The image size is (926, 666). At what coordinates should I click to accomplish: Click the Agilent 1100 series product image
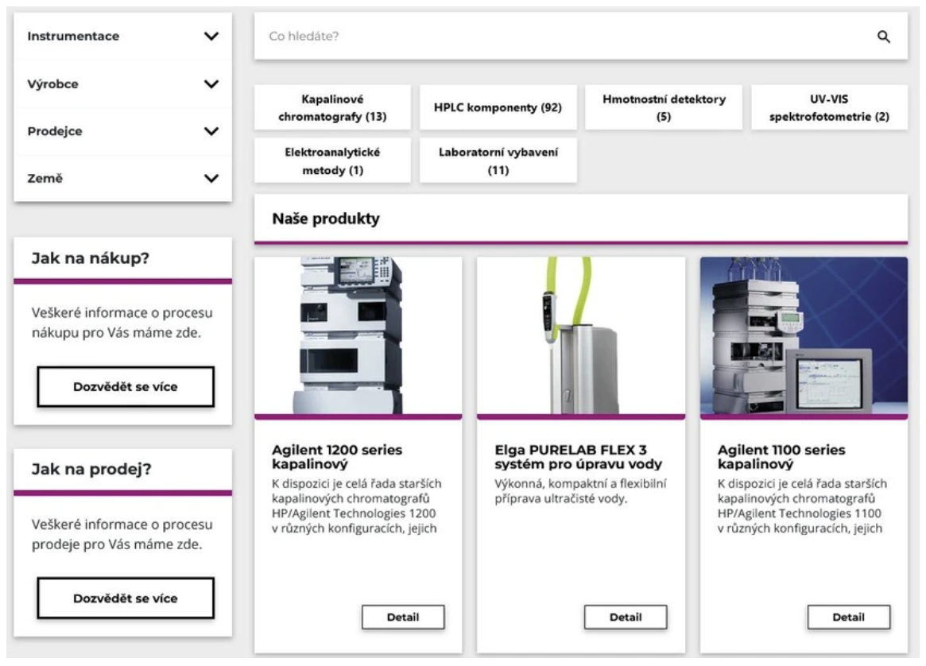click(x=804, y=335)
